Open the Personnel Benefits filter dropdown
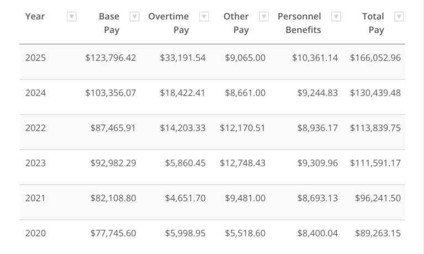This screenshot has width=424, height=254. tap(336, 17)
